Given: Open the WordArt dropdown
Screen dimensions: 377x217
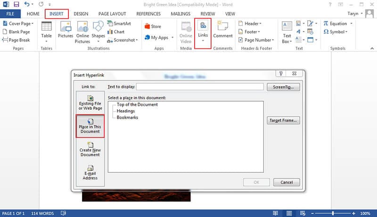Looking at the screenshot, I should point(300,32).
